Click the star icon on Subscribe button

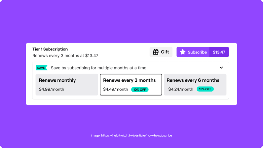tap(183, 52)
